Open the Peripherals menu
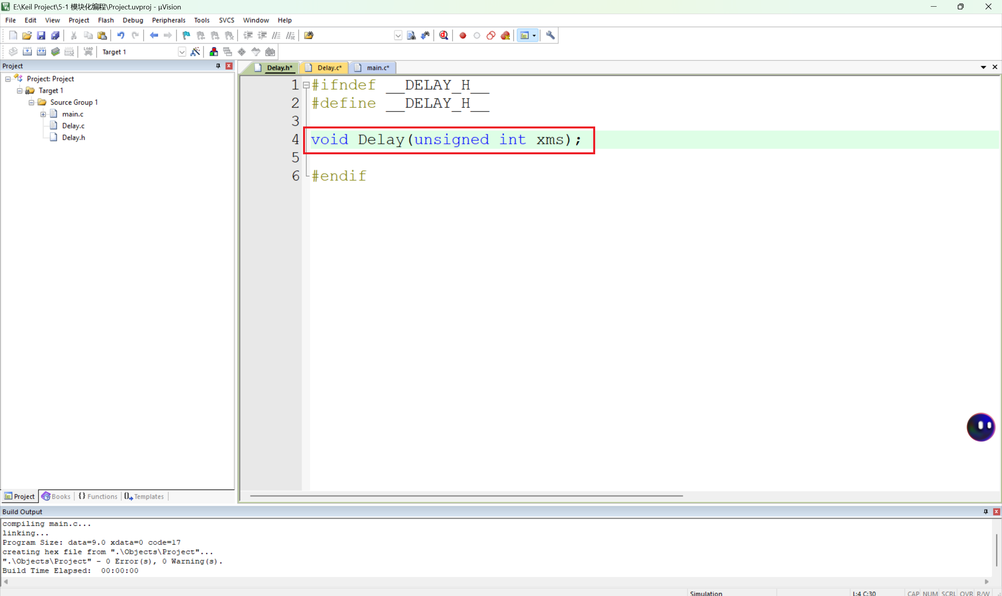The image size is (1002, 596). click(168, 20)
